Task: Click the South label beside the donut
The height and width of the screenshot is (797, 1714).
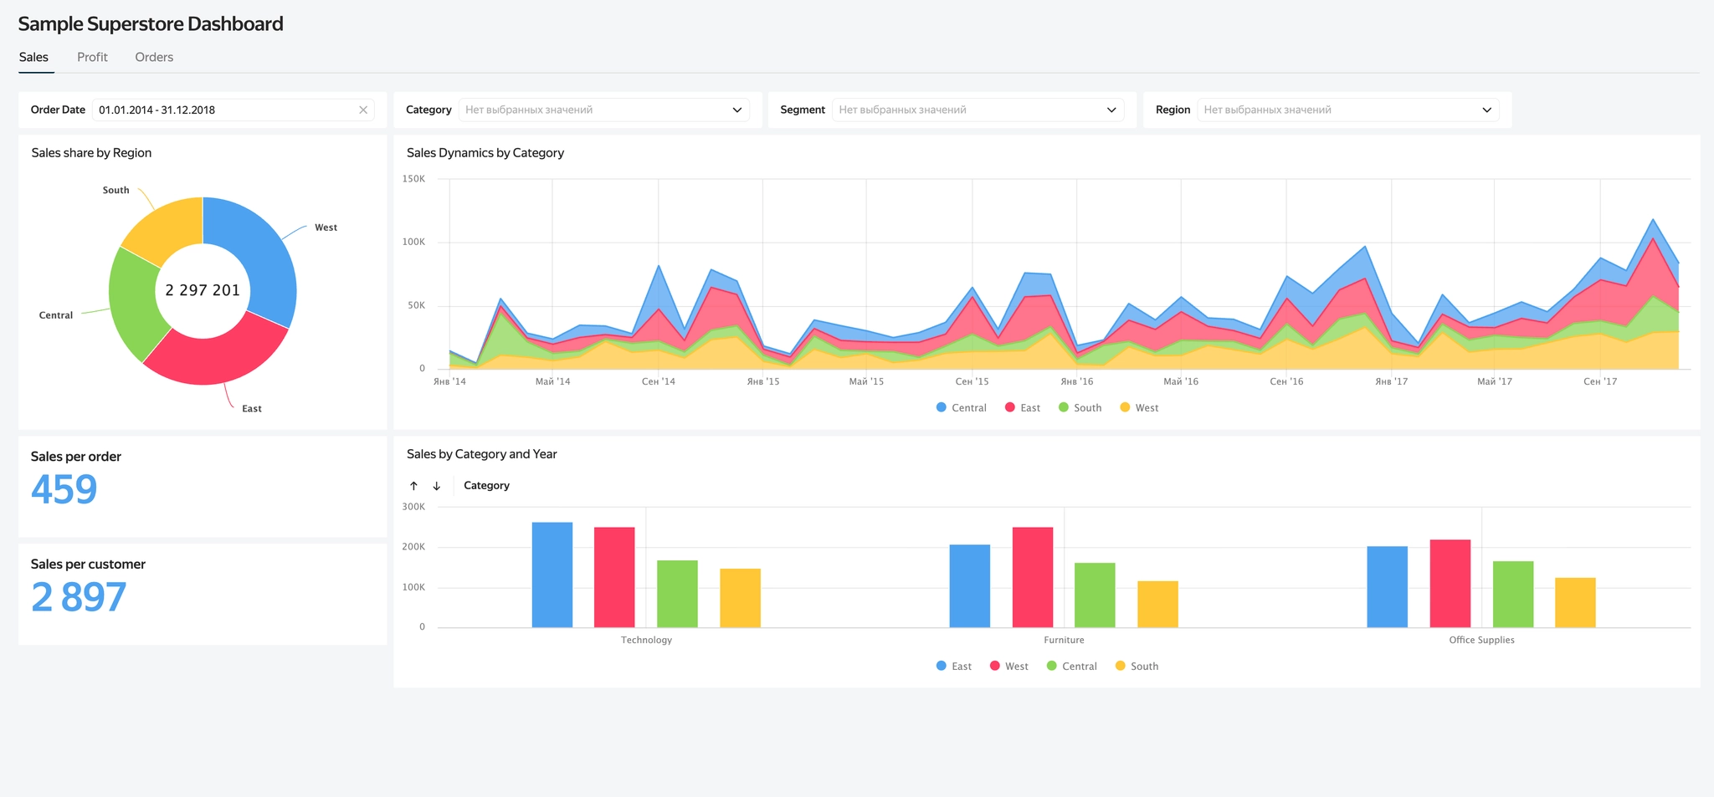Action: coord(116,191)
